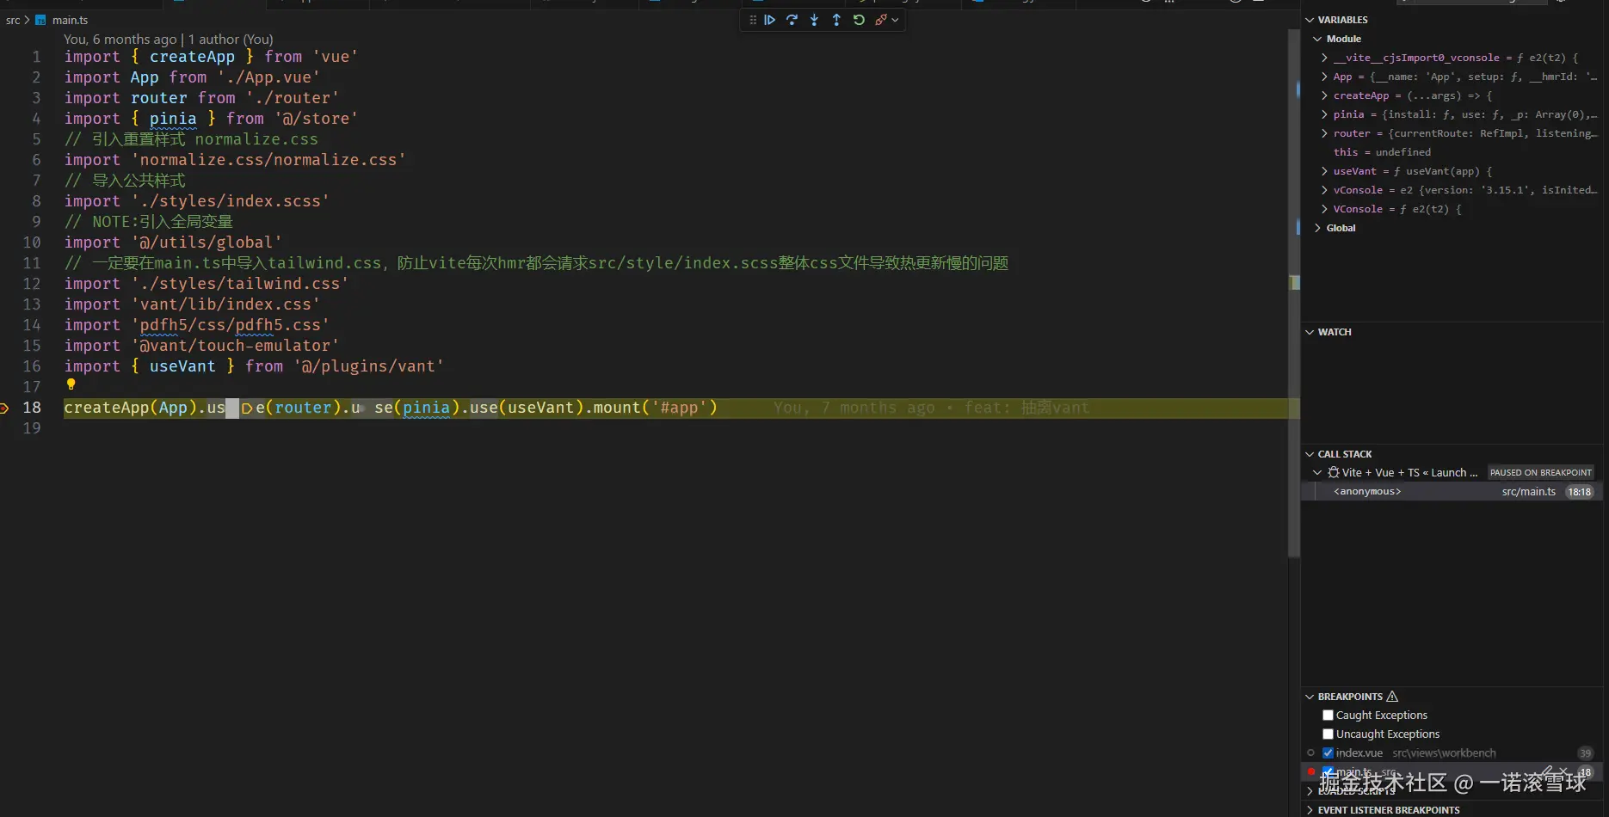Screen dimensions: 1609x817
Task: Click the warning icon next to BREAKPOINTS
Action: tap(1392, 697)
